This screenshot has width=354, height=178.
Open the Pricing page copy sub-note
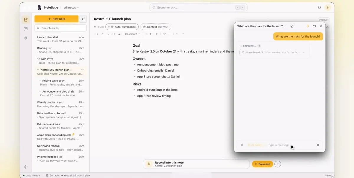pos(62,83)
